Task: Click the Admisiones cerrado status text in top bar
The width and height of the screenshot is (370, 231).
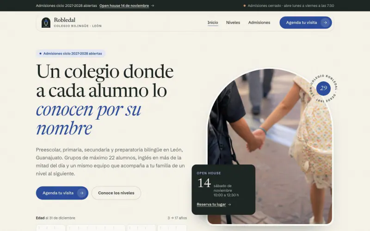Action: tap(291, 6)
